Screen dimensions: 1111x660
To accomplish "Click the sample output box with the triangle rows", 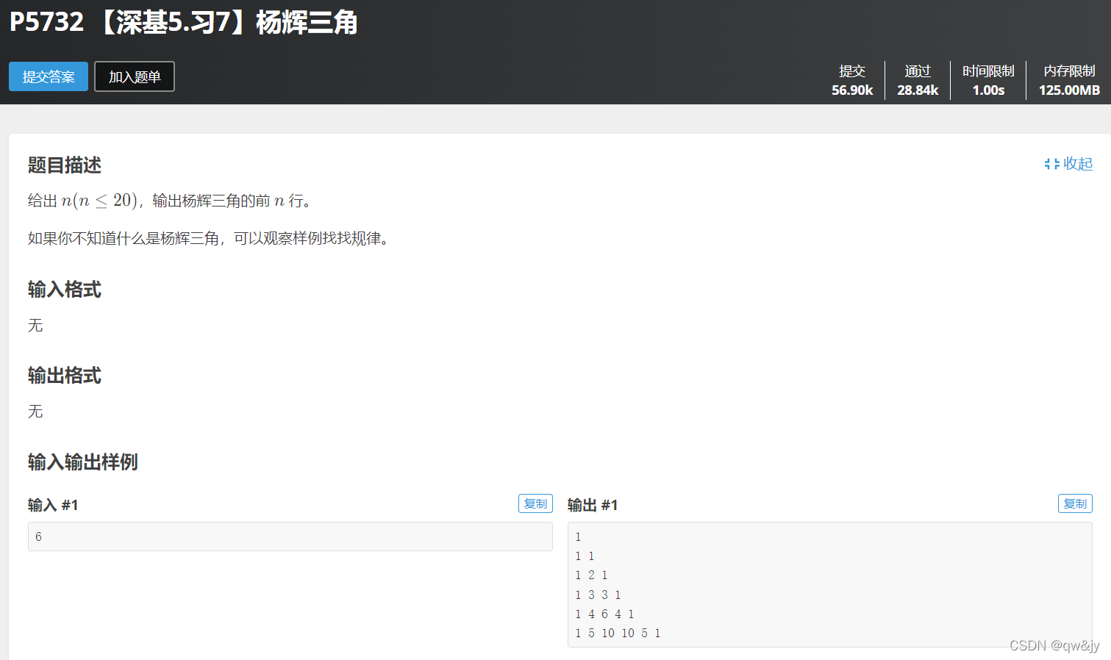I will point(830,584).
